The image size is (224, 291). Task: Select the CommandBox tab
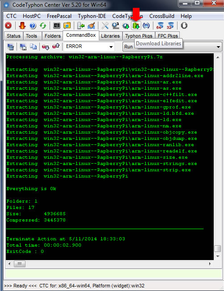[81, 35]
